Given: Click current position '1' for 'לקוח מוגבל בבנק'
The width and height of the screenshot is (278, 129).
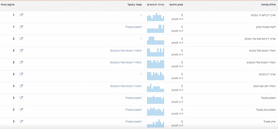Looking at the screenshot, I should pos(13,27).
